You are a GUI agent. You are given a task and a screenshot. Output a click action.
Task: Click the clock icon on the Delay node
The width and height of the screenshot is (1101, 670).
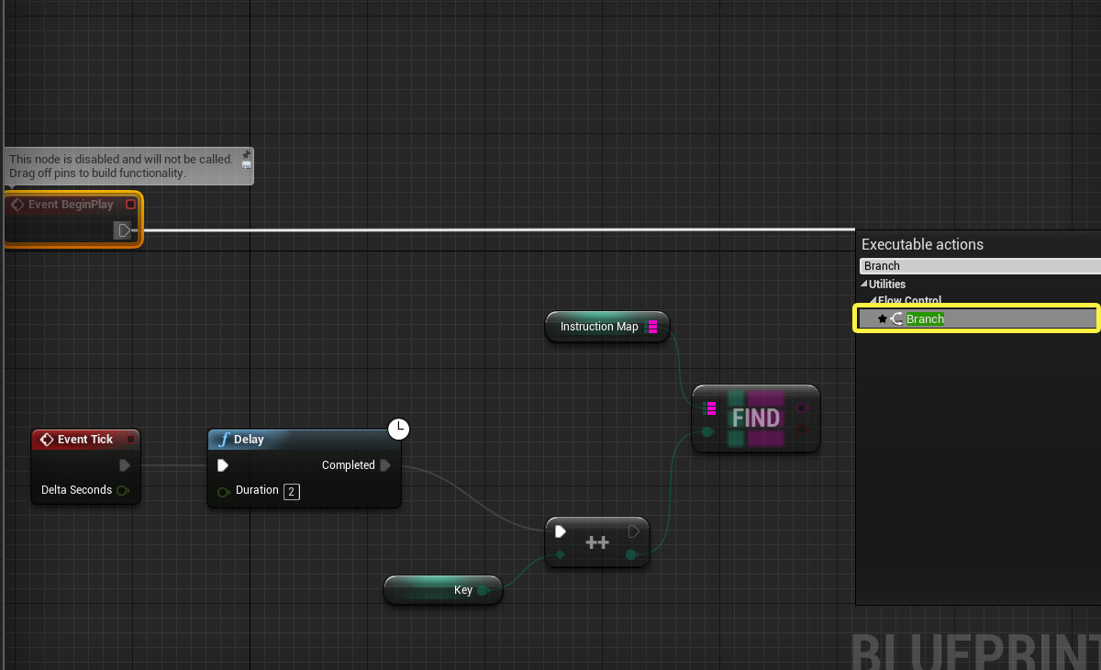(x=398, y=429)
